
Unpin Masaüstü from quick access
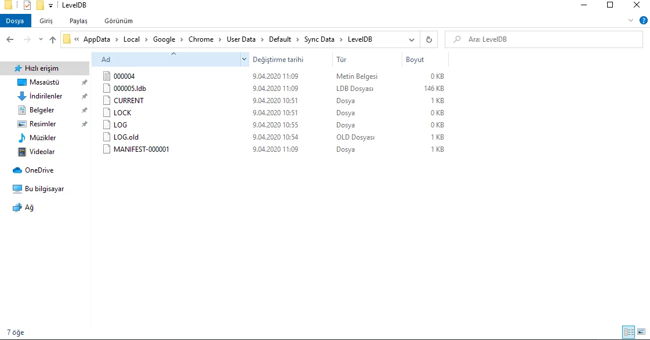[84, 82]
